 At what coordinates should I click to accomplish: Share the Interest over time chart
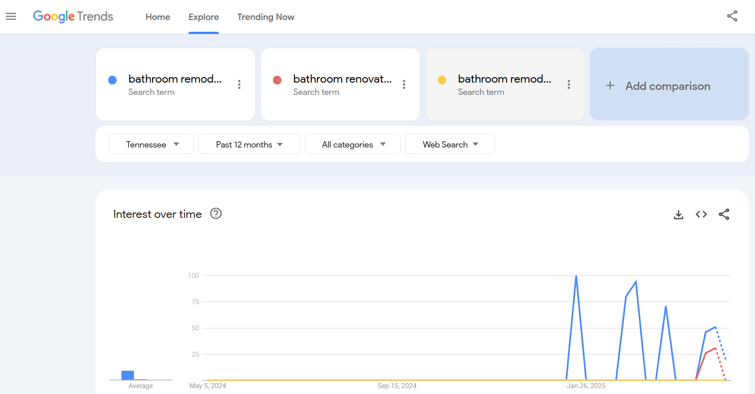[x=724, y=214]
